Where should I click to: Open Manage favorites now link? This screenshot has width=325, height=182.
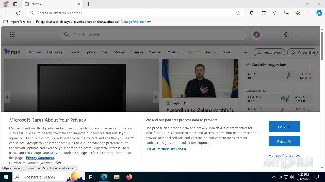[136, 22]
